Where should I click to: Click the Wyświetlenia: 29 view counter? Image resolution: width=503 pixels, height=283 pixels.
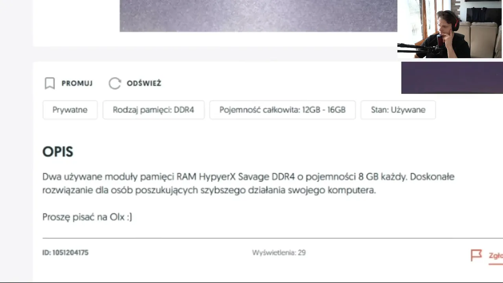[279, 253]
